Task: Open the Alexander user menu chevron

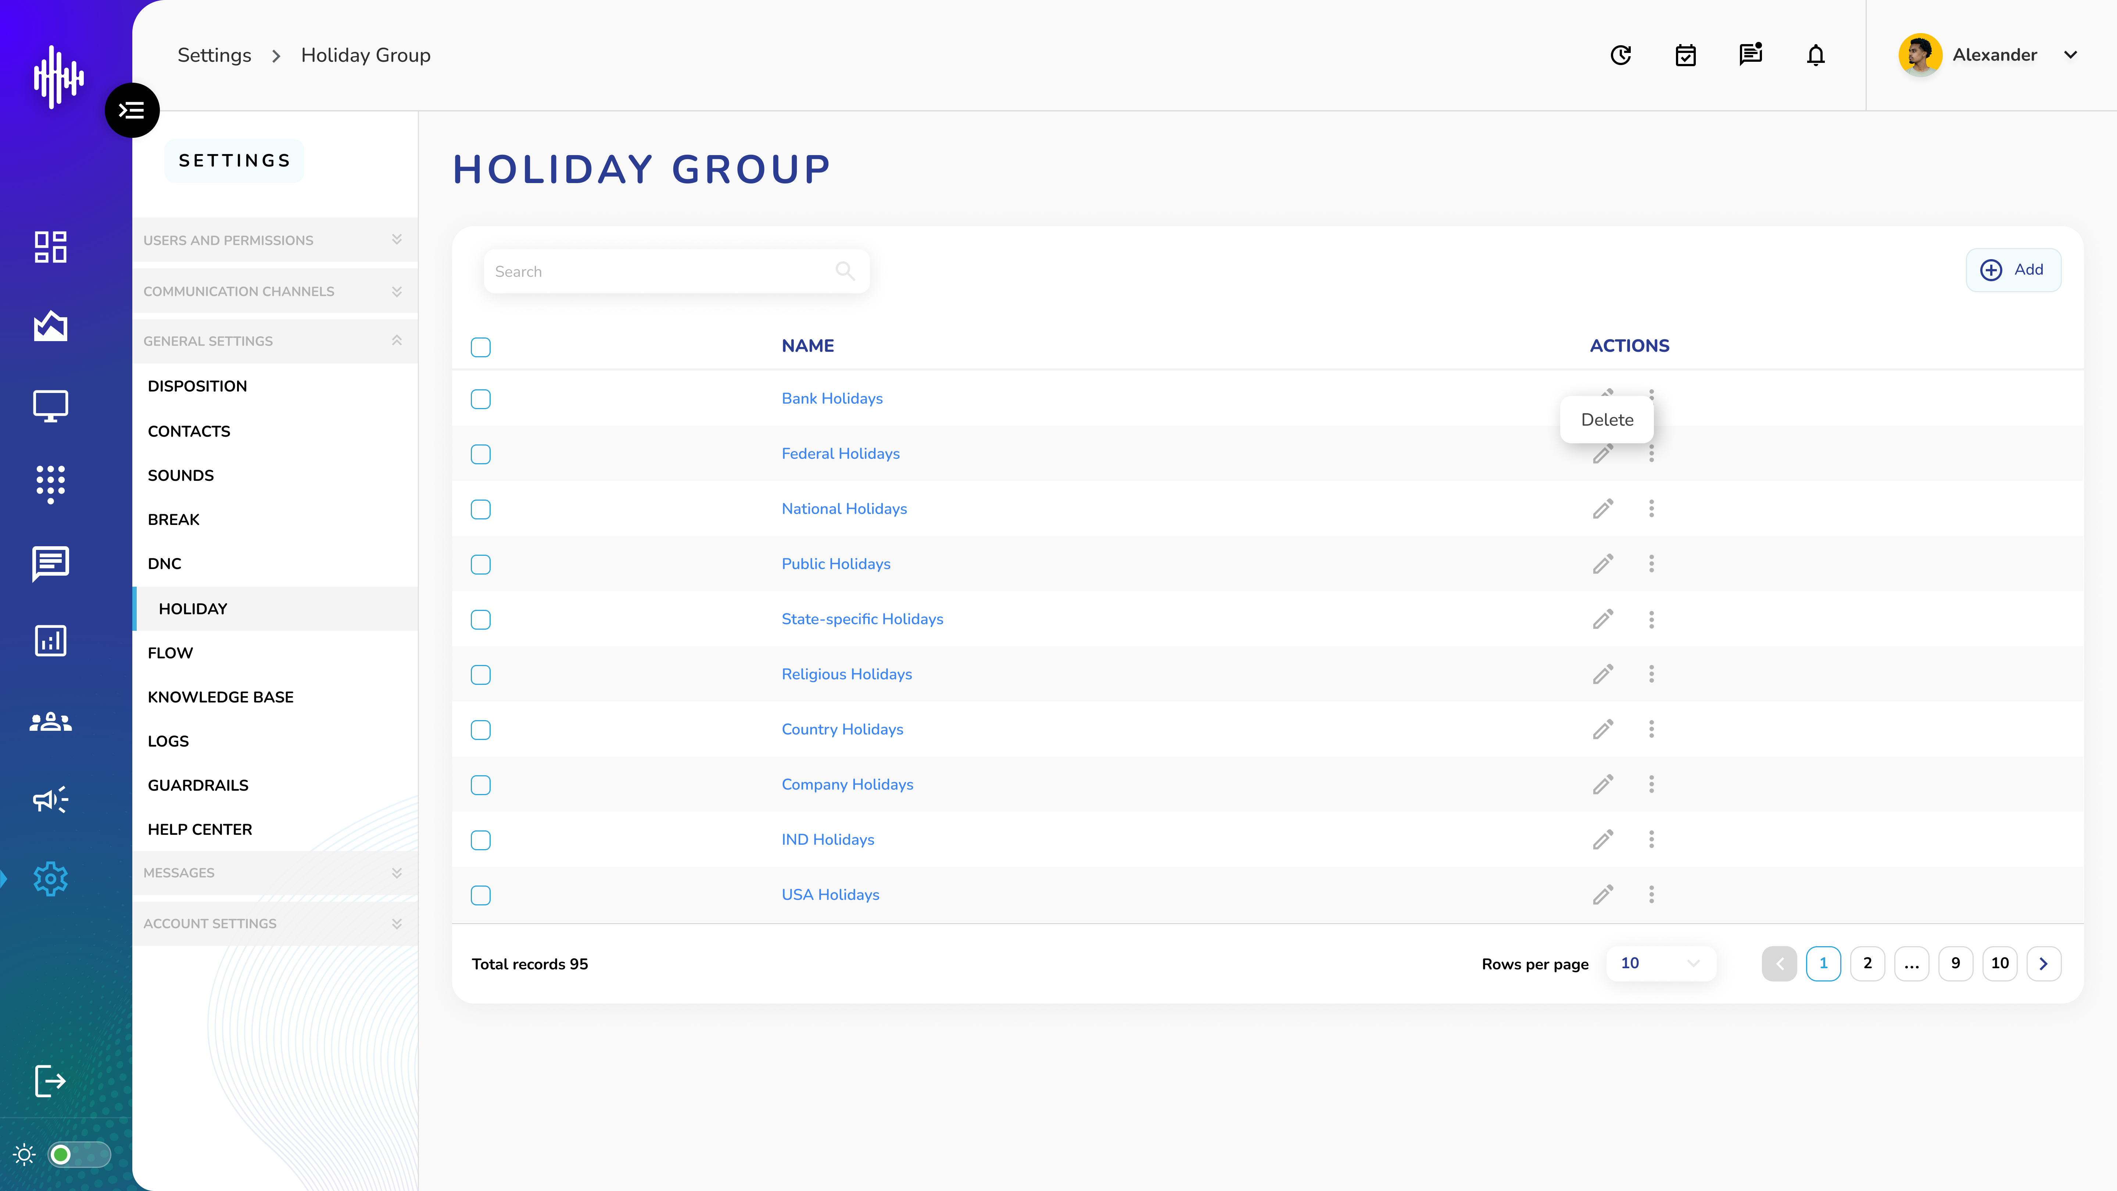Action: click(2070, 55)
